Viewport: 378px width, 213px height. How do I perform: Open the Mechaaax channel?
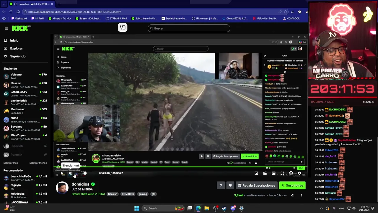[25, 111]
